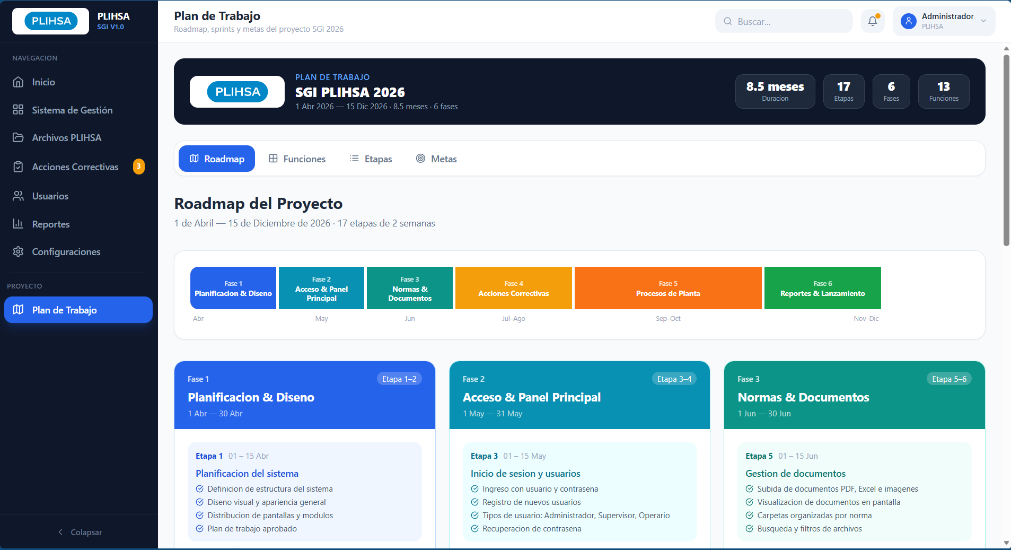Select the orange Fase 5 Procesos de Planta bar
This screenshot has width=1011, height=550.
(668, 288)
